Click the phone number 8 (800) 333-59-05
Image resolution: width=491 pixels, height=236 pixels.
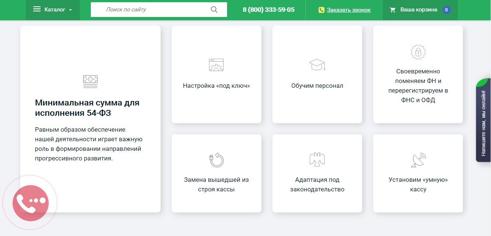[x=269, y=10]
